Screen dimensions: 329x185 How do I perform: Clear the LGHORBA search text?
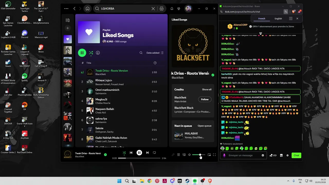[x=153, y=8]
